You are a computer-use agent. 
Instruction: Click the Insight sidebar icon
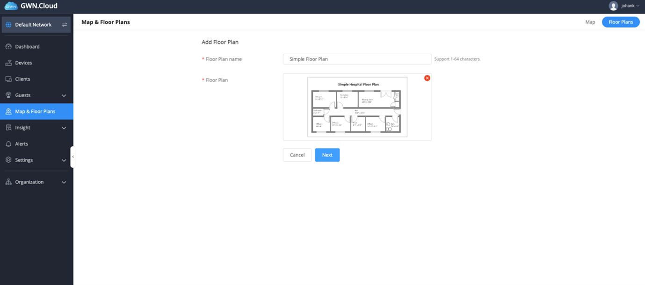coord(8,128)
